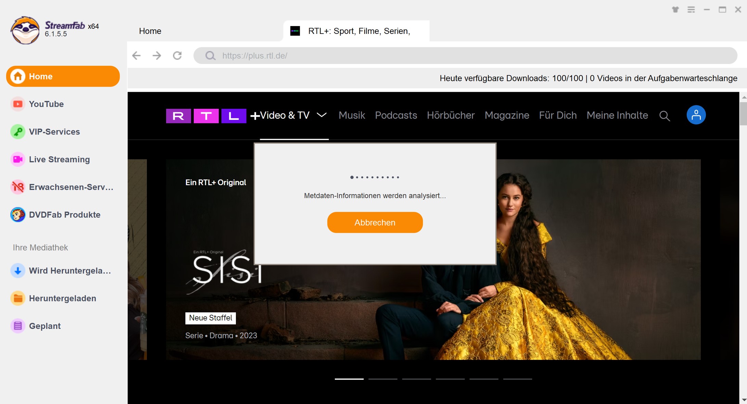Click the scrollbar up arrow
Viewport: 747px width, 404px height.
click(744, 97)
